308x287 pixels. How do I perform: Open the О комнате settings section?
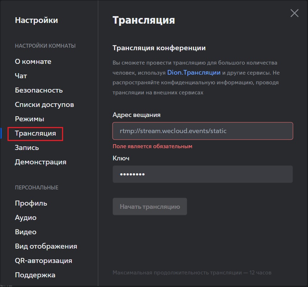pyautogui.click(x=33, y=62)
